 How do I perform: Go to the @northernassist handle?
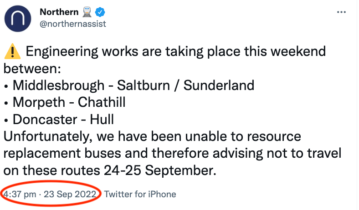click(x=73, y=24)
